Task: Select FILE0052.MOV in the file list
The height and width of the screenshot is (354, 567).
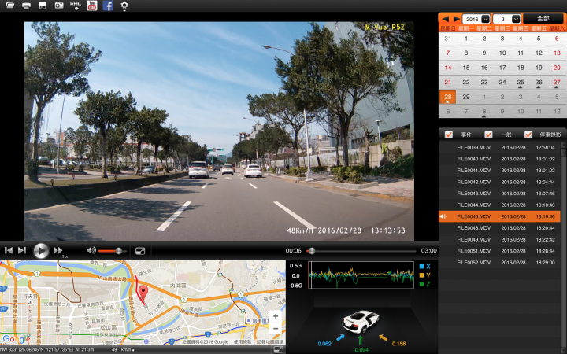Action: (x=500, y=263)
